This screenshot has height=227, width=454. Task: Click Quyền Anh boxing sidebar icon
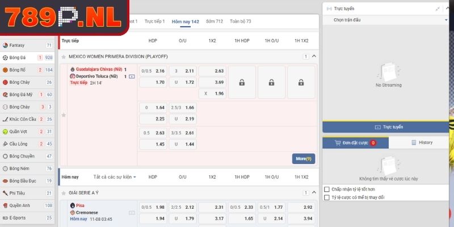click(5, 205)
